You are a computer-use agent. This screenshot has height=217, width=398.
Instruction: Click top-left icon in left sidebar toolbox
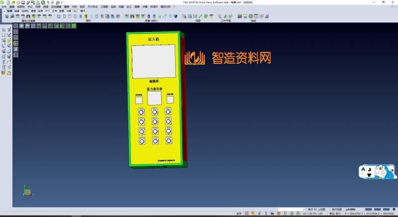(3, 30)
